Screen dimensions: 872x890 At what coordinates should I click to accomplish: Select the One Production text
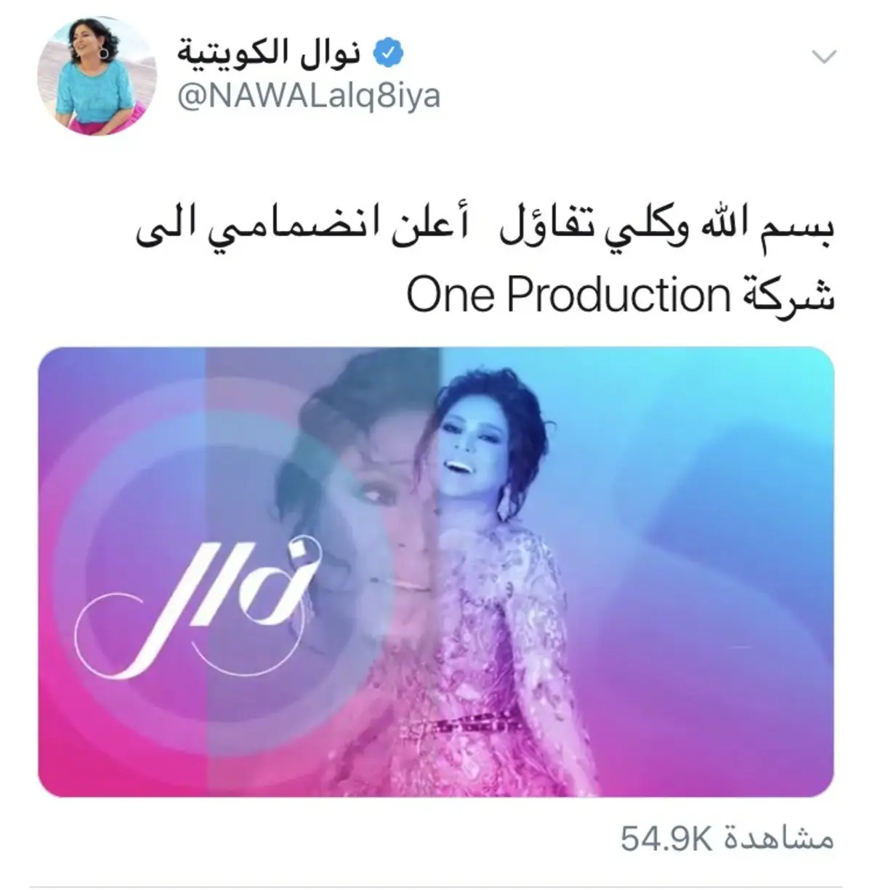click(568, 296)
